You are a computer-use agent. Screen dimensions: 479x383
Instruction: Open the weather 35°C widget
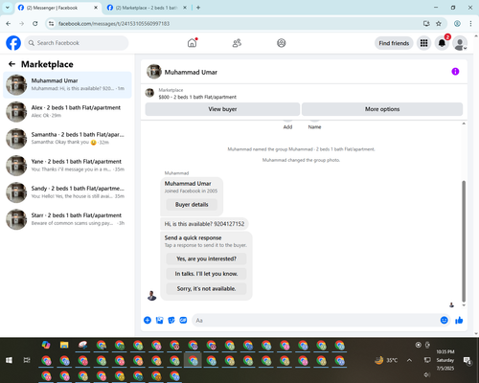click(386, 360)
